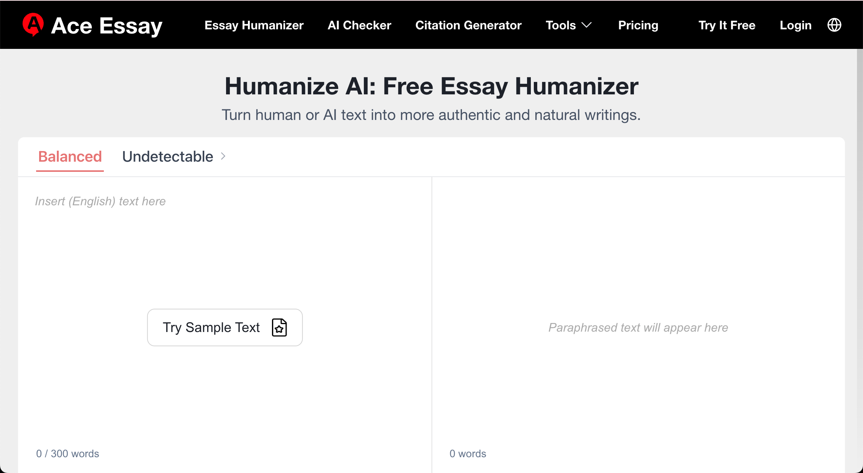The width and height of the screenshot is (863, 473).
Task: Click the 0 / 300 words counter
Action: point(68,453)
